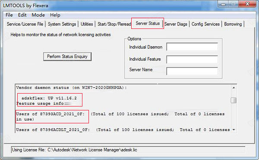
Task: Switch to Service/License File tab
Action: pyautogui.click(x=25, y=24)
